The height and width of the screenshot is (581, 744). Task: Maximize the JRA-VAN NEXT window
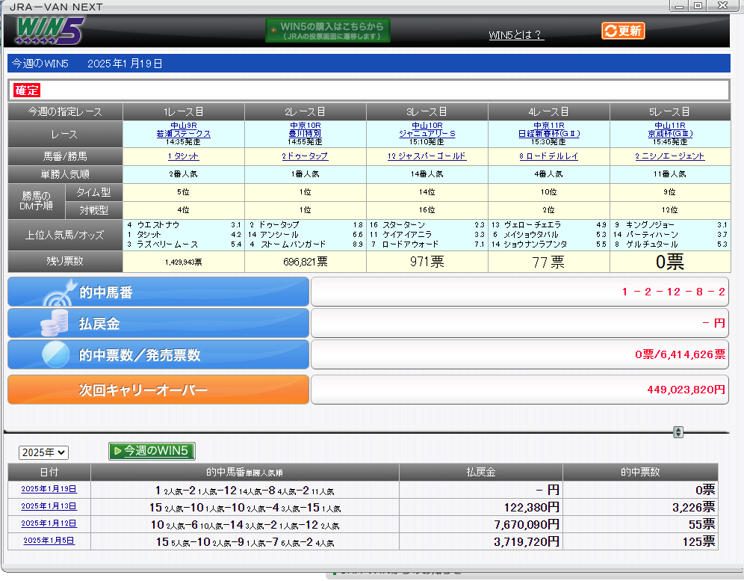[698, 6]
